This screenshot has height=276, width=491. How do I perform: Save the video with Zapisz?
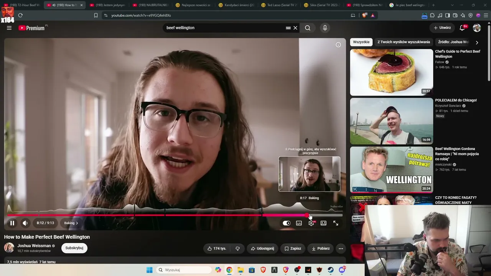[293, 248]
